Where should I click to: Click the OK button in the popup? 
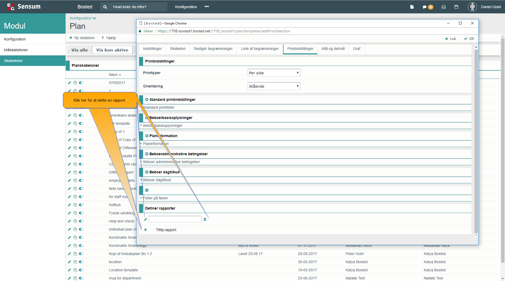[x=469, y=39]
